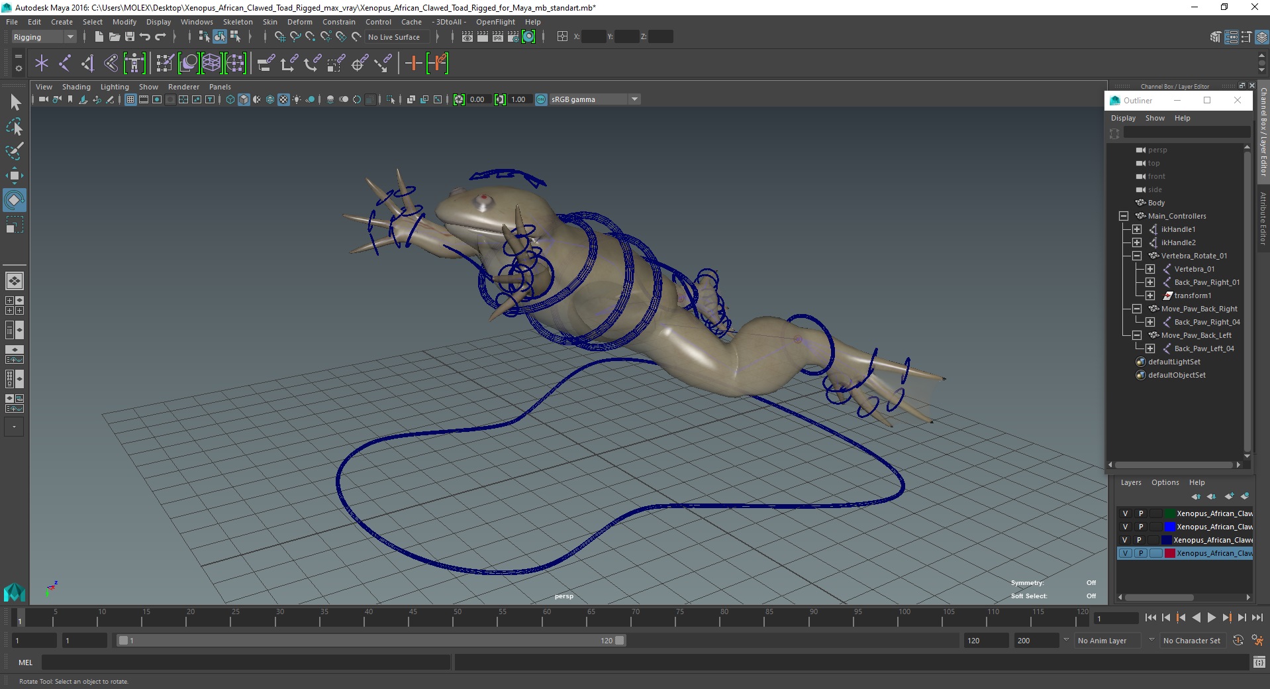Activate the Rotate tool in the toolbox
Viewport: 1270px width, 689px height.
(14, 199)
